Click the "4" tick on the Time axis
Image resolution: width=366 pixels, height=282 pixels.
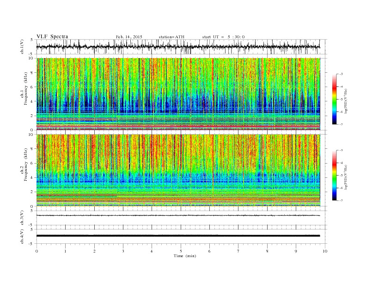(152, 251)
